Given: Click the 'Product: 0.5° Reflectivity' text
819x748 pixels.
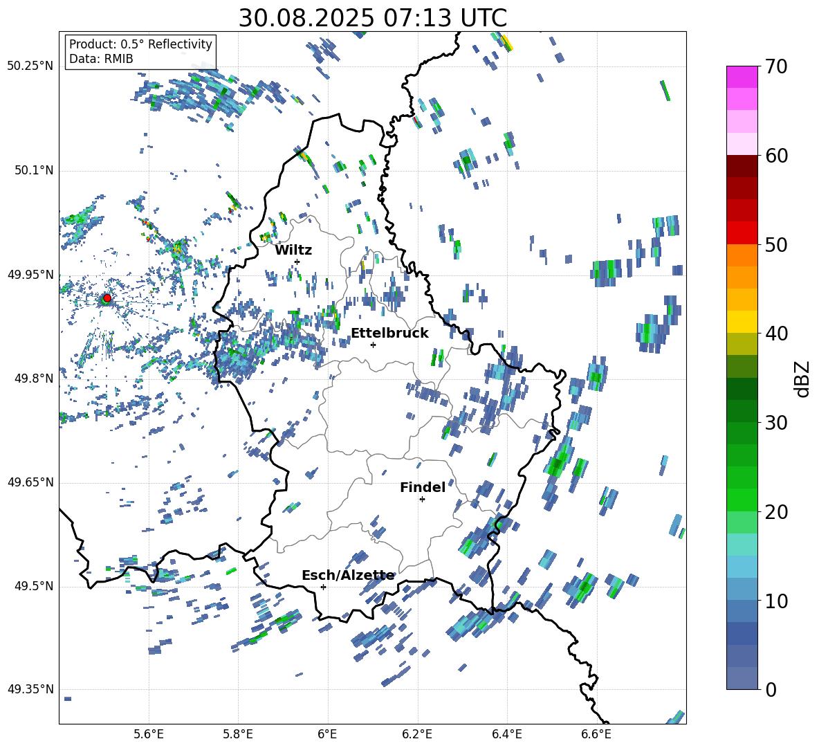Looking at the screenshot, I should (x=140, y=44).
